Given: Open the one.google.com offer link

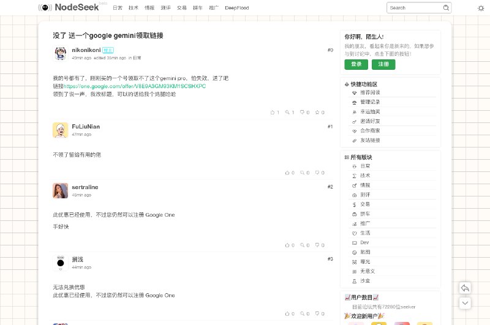Looking at the screenshot, I should click(x=135, y=86).
